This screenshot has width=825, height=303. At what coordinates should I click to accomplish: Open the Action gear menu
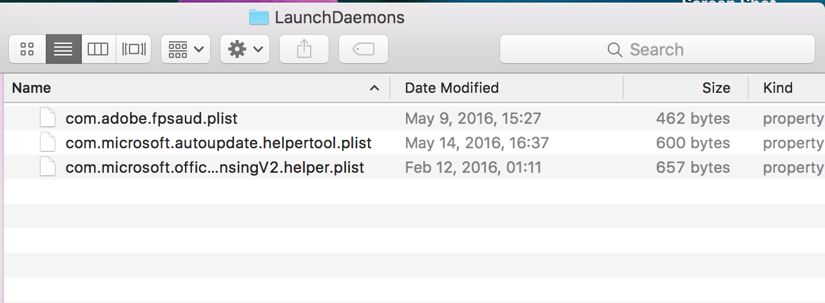tap(244, 49)
